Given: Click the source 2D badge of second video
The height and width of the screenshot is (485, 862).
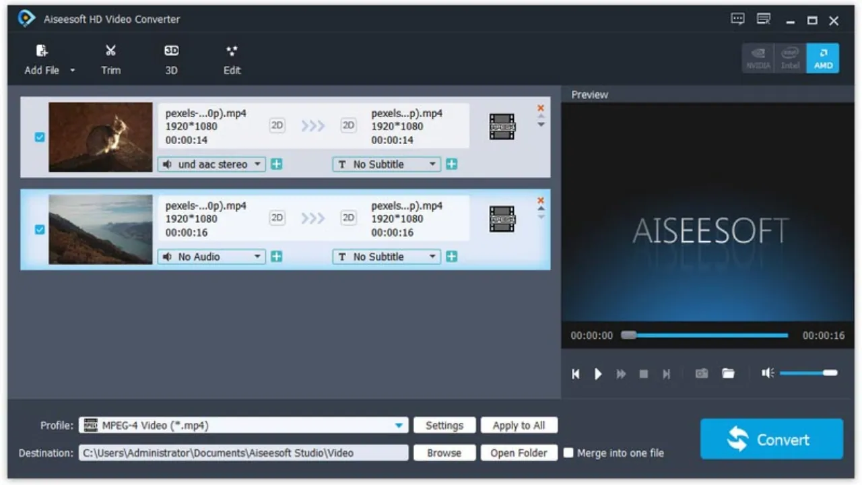Looking at the screenshot, I should [x=277, y=218].
